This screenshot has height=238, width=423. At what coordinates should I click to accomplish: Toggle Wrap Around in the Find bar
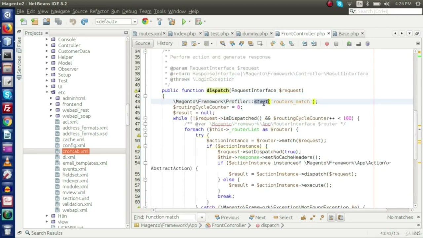click(x=340, y=217)
